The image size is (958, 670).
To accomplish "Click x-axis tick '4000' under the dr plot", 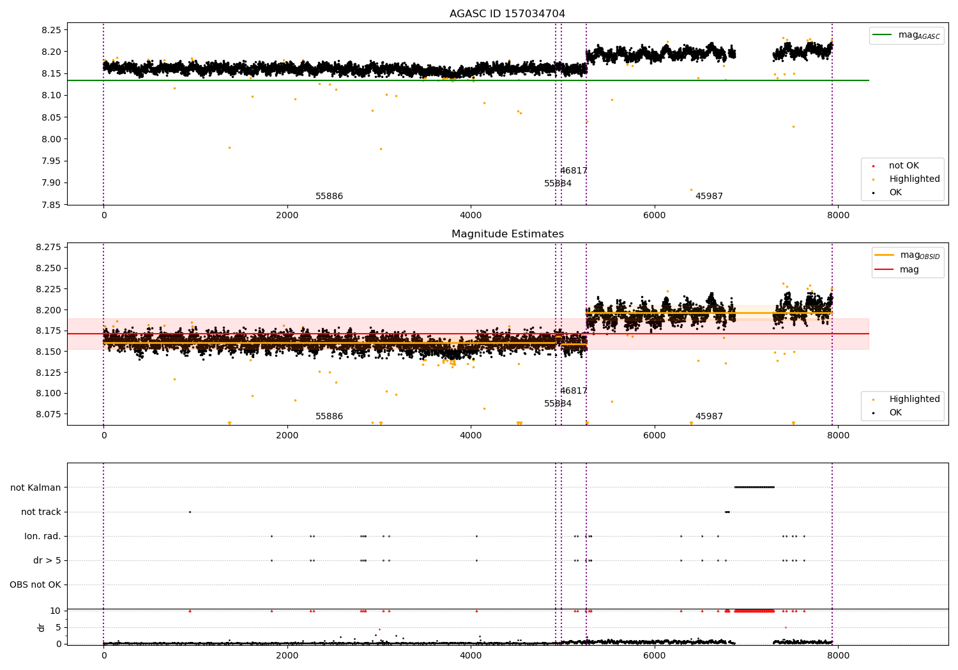I will [471, 655].
